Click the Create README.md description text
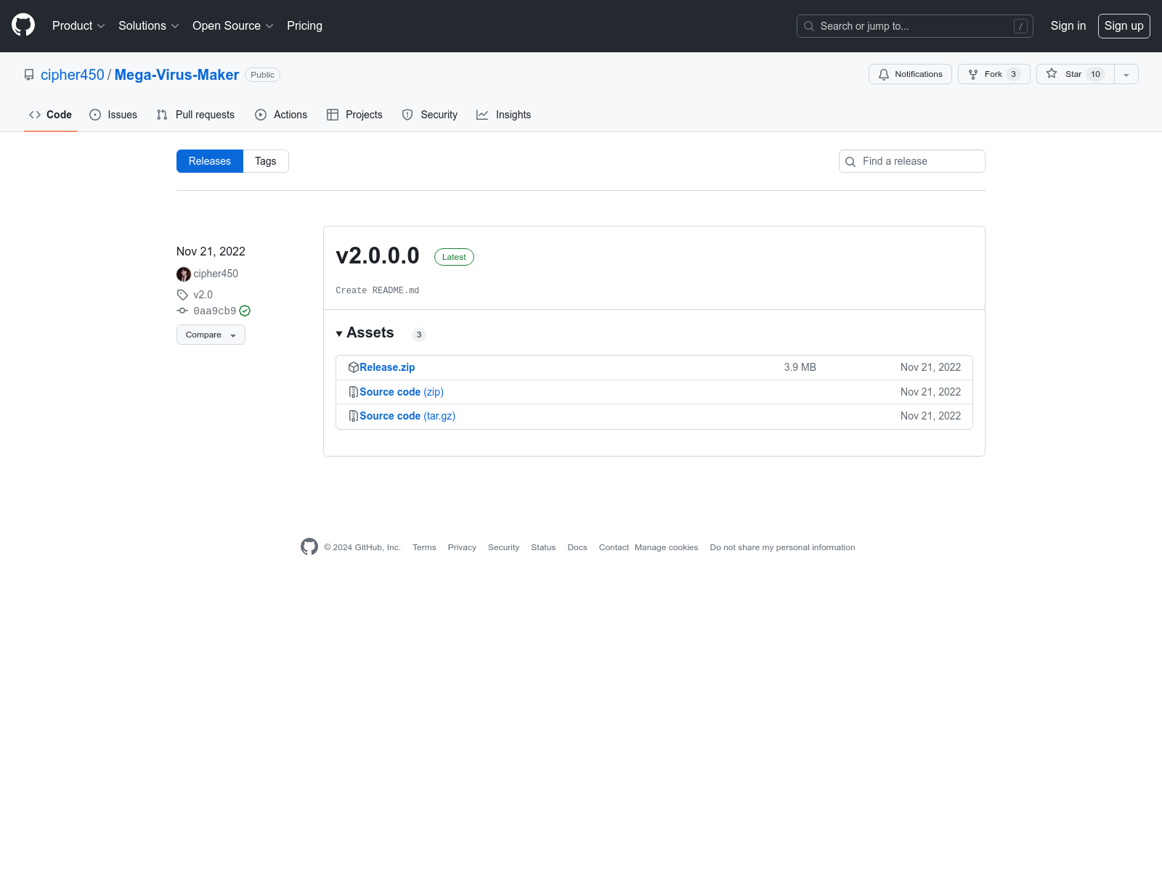Screen dimensions: 1162x871 [377, 290]
